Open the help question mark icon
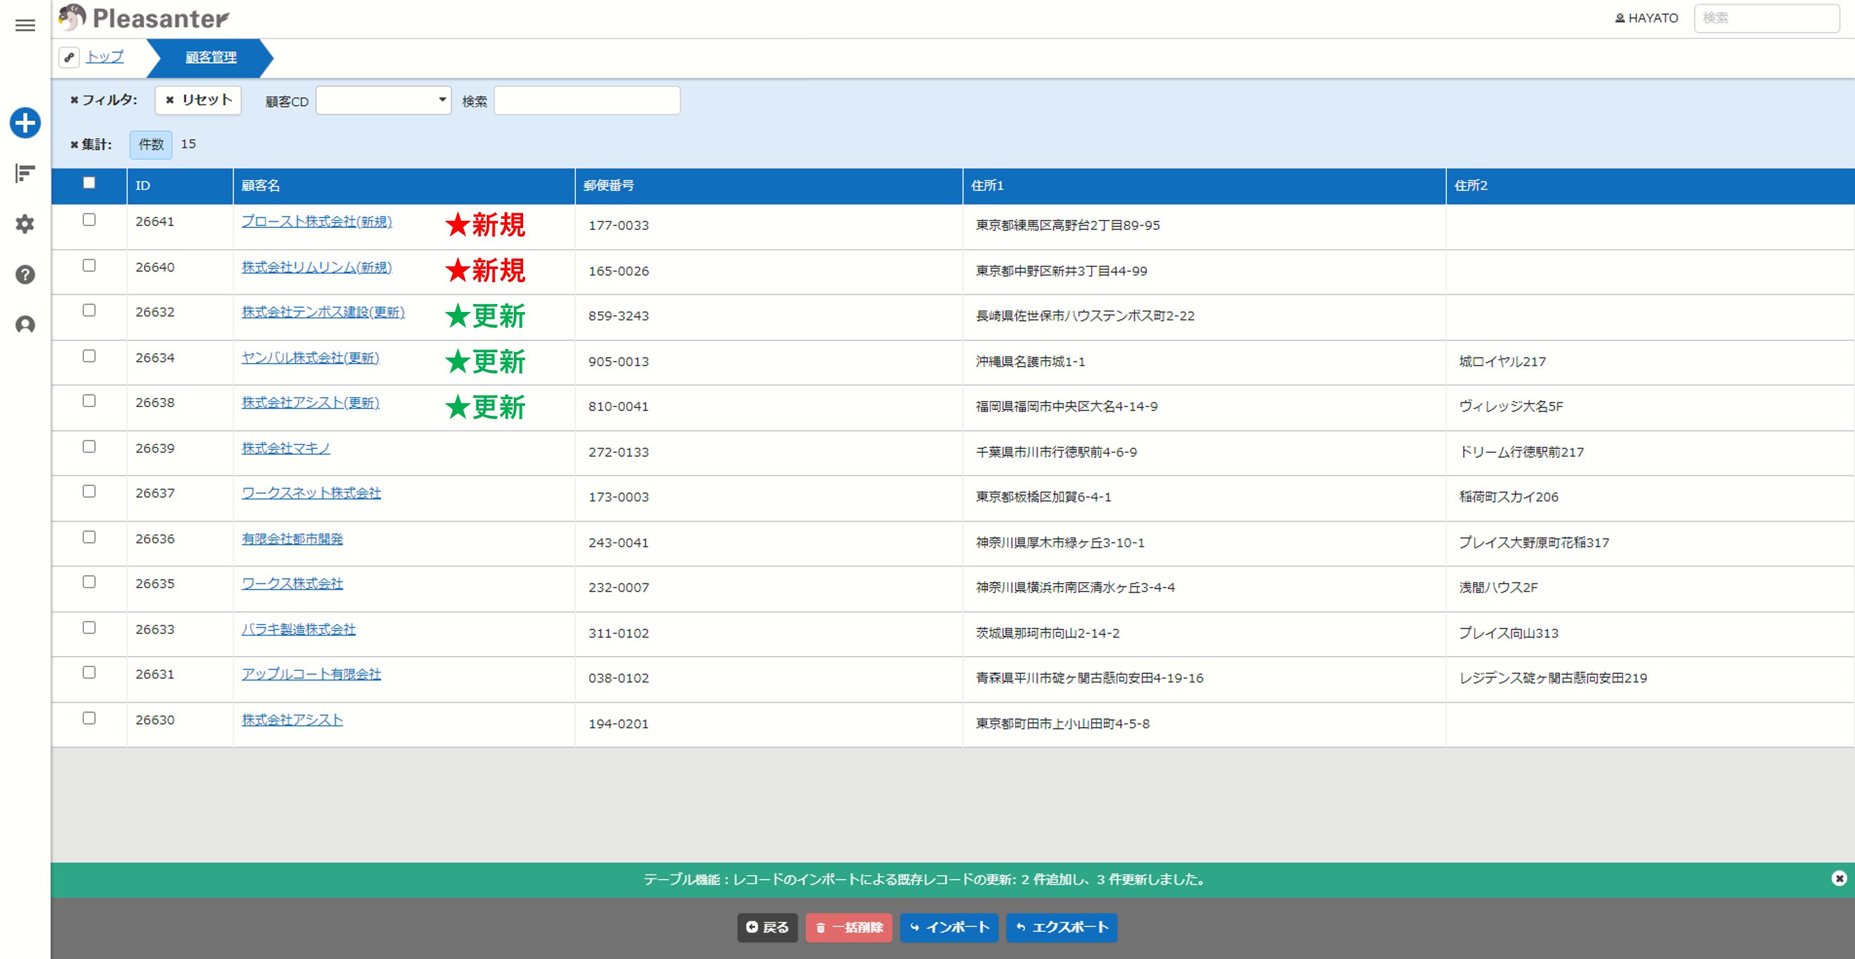Viewport: 1855px width, 959px height. 25,274
